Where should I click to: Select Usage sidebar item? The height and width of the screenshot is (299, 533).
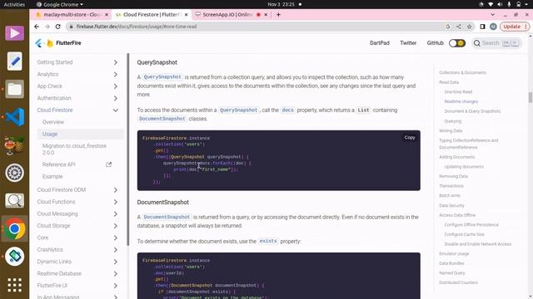click(x=81, y=134)
